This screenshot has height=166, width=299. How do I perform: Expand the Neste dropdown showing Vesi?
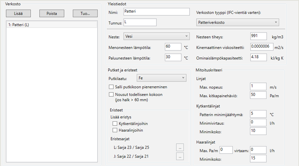[157, 36]
